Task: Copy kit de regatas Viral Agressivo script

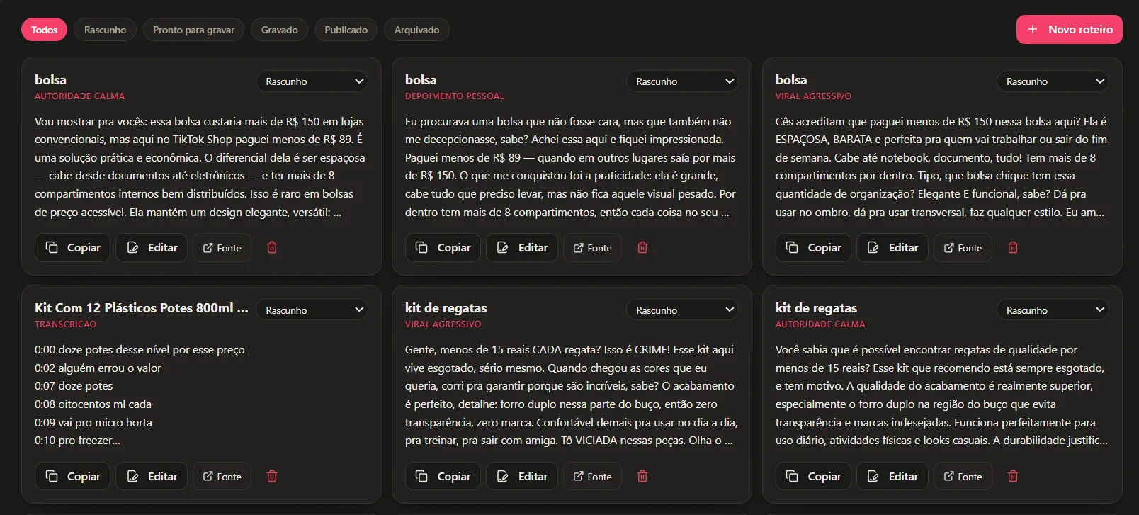Action: click(443, 476)
